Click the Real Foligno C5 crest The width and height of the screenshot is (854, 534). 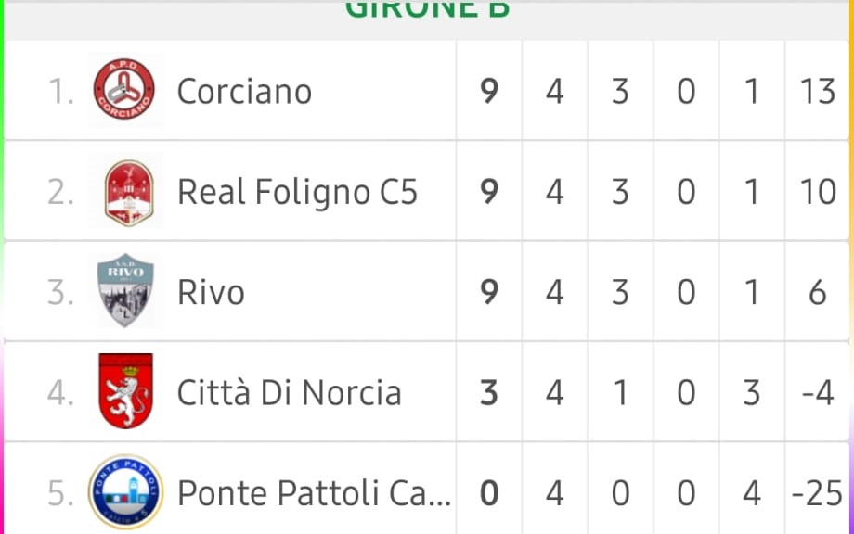tap(128, 193)
